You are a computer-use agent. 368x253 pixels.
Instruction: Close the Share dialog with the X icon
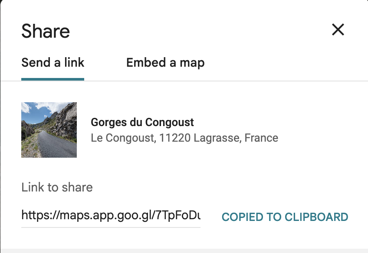[338, 30]
